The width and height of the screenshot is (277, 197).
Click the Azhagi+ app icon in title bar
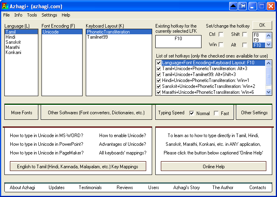[x=5, y=6]
